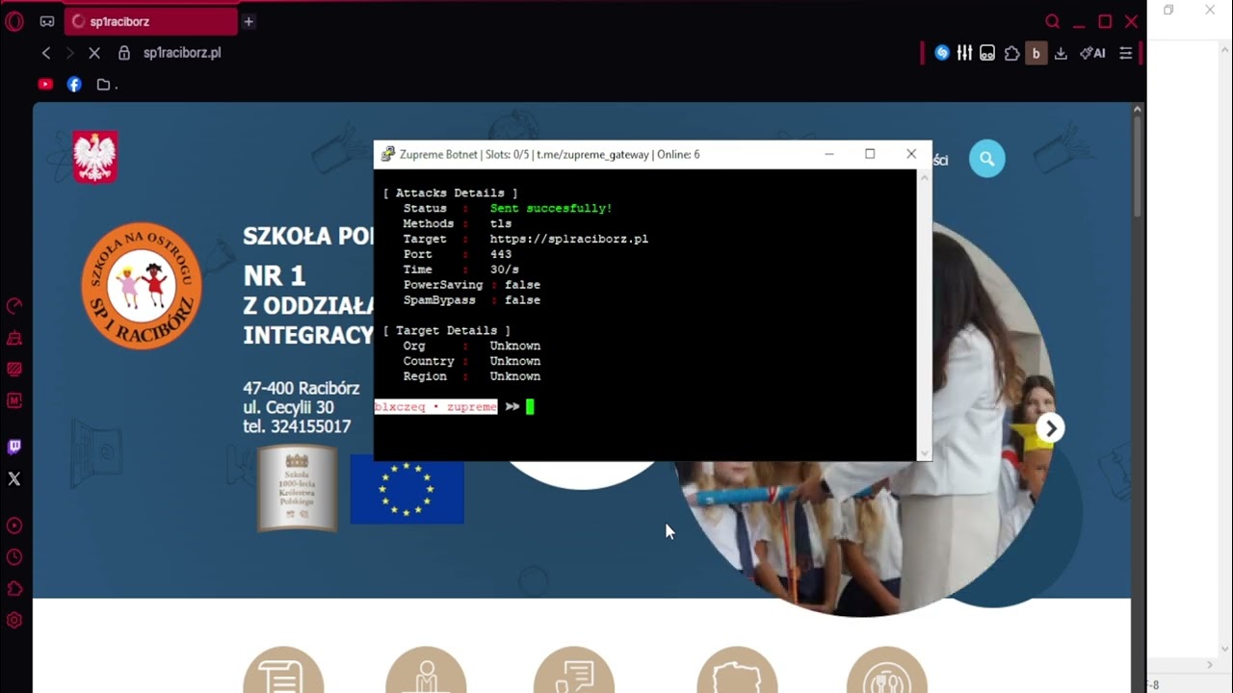Open History clock icon in sidebar
This screenshot has width=1233, height=693.
coord(14,557)
